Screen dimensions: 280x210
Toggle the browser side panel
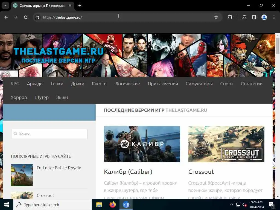pos(254,17)
